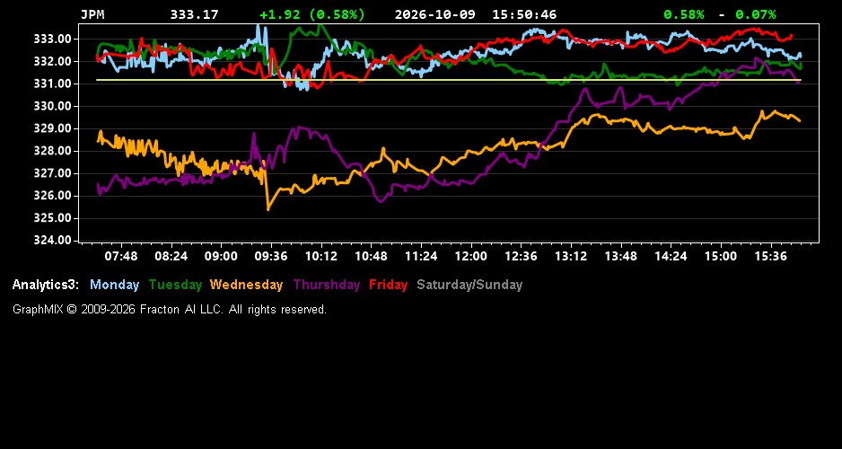Image resolution: width=842 pixels, height=449 pixels.
Task: Click the 332.00 y-axis label
Action: [53, 62]
